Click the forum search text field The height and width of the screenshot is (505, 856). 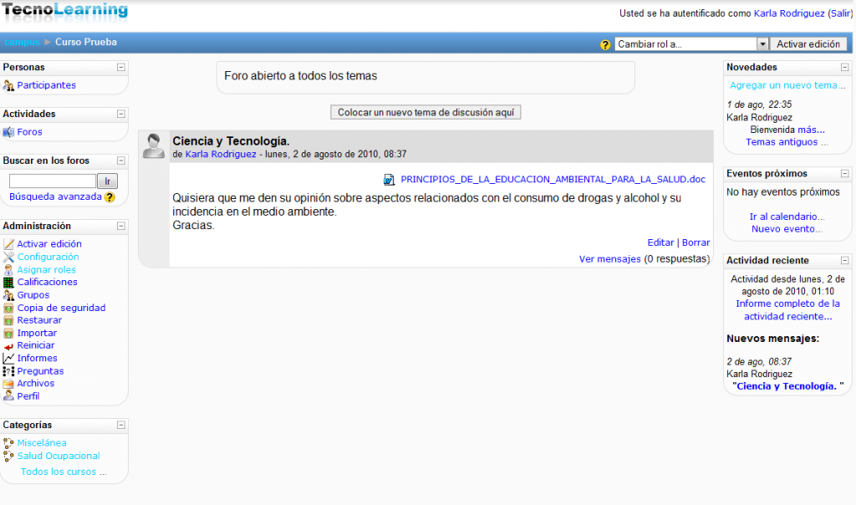[53, 181]
